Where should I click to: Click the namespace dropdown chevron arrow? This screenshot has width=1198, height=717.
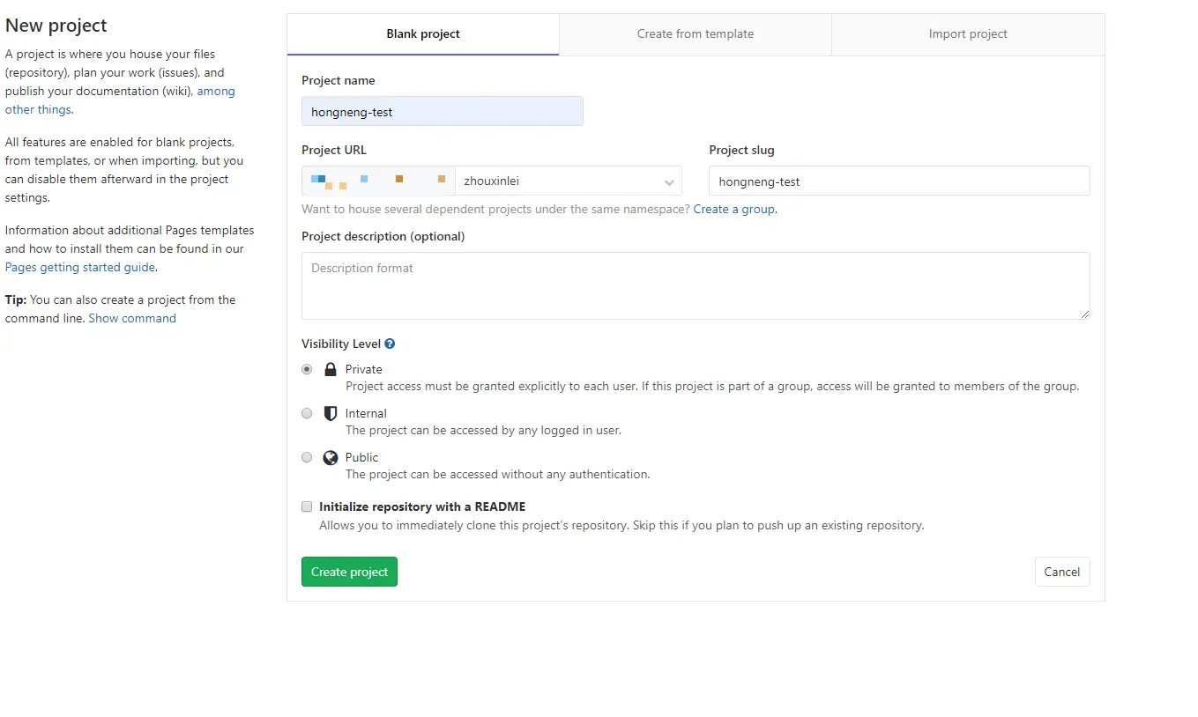(669, 182)
